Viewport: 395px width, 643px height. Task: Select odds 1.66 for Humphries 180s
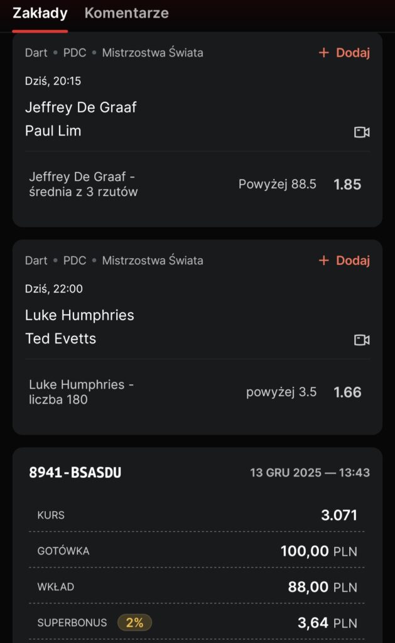(347, 392)
